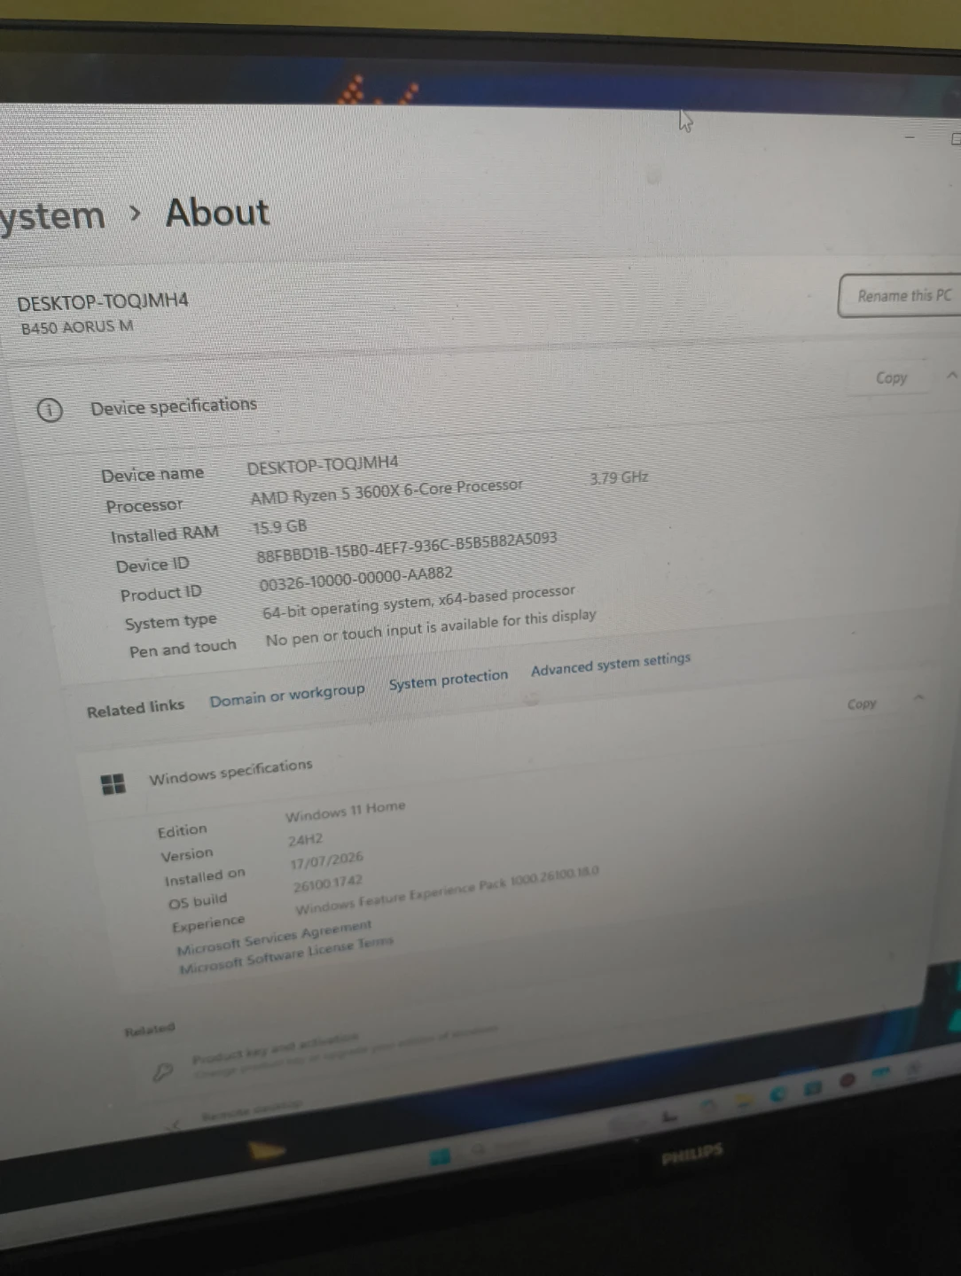The width and height of the screenshot is (961, 1276).
Task: Select the 24H2 version value
Action: point(305,840)
